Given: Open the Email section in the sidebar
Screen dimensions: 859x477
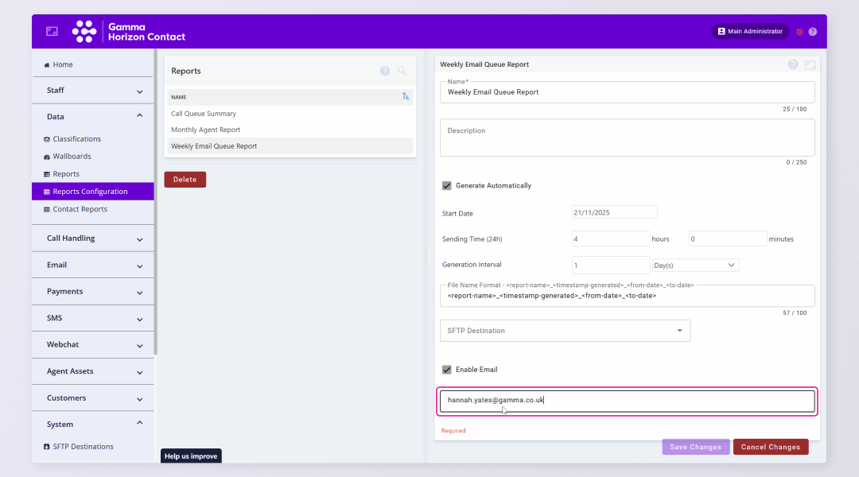Looking at the screenshot, I should [92, 265].
